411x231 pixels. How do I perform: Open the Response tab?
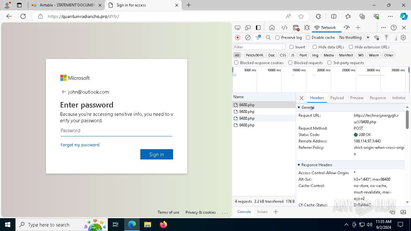pyautogui.click(x=378, y=98)
